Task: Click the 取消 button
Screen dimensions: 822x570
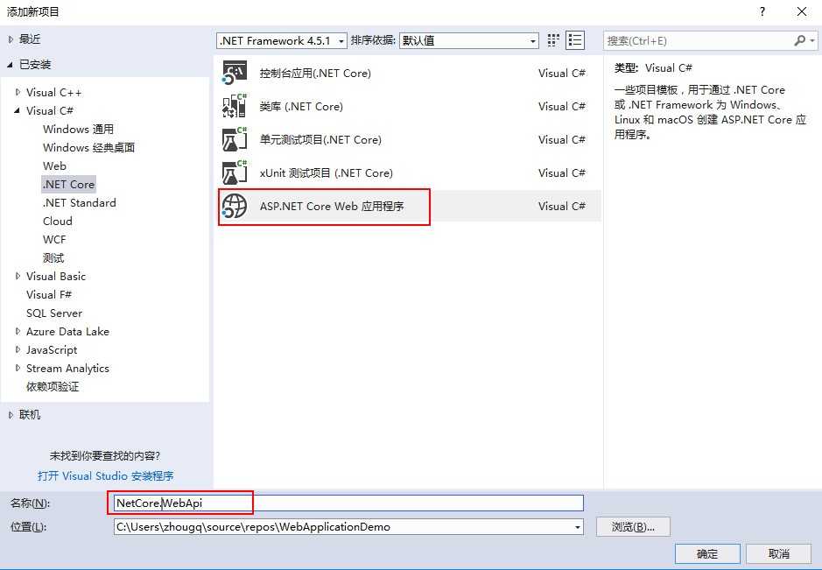Action: (x=779, y=553)
